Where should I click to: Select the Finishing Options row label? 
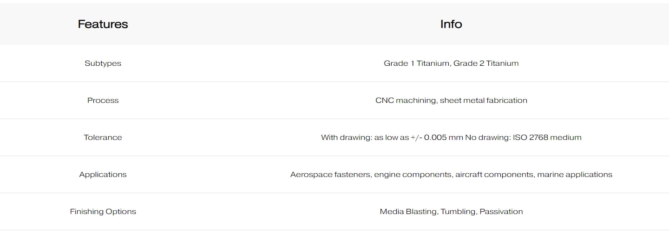click(x=103, y=212)
